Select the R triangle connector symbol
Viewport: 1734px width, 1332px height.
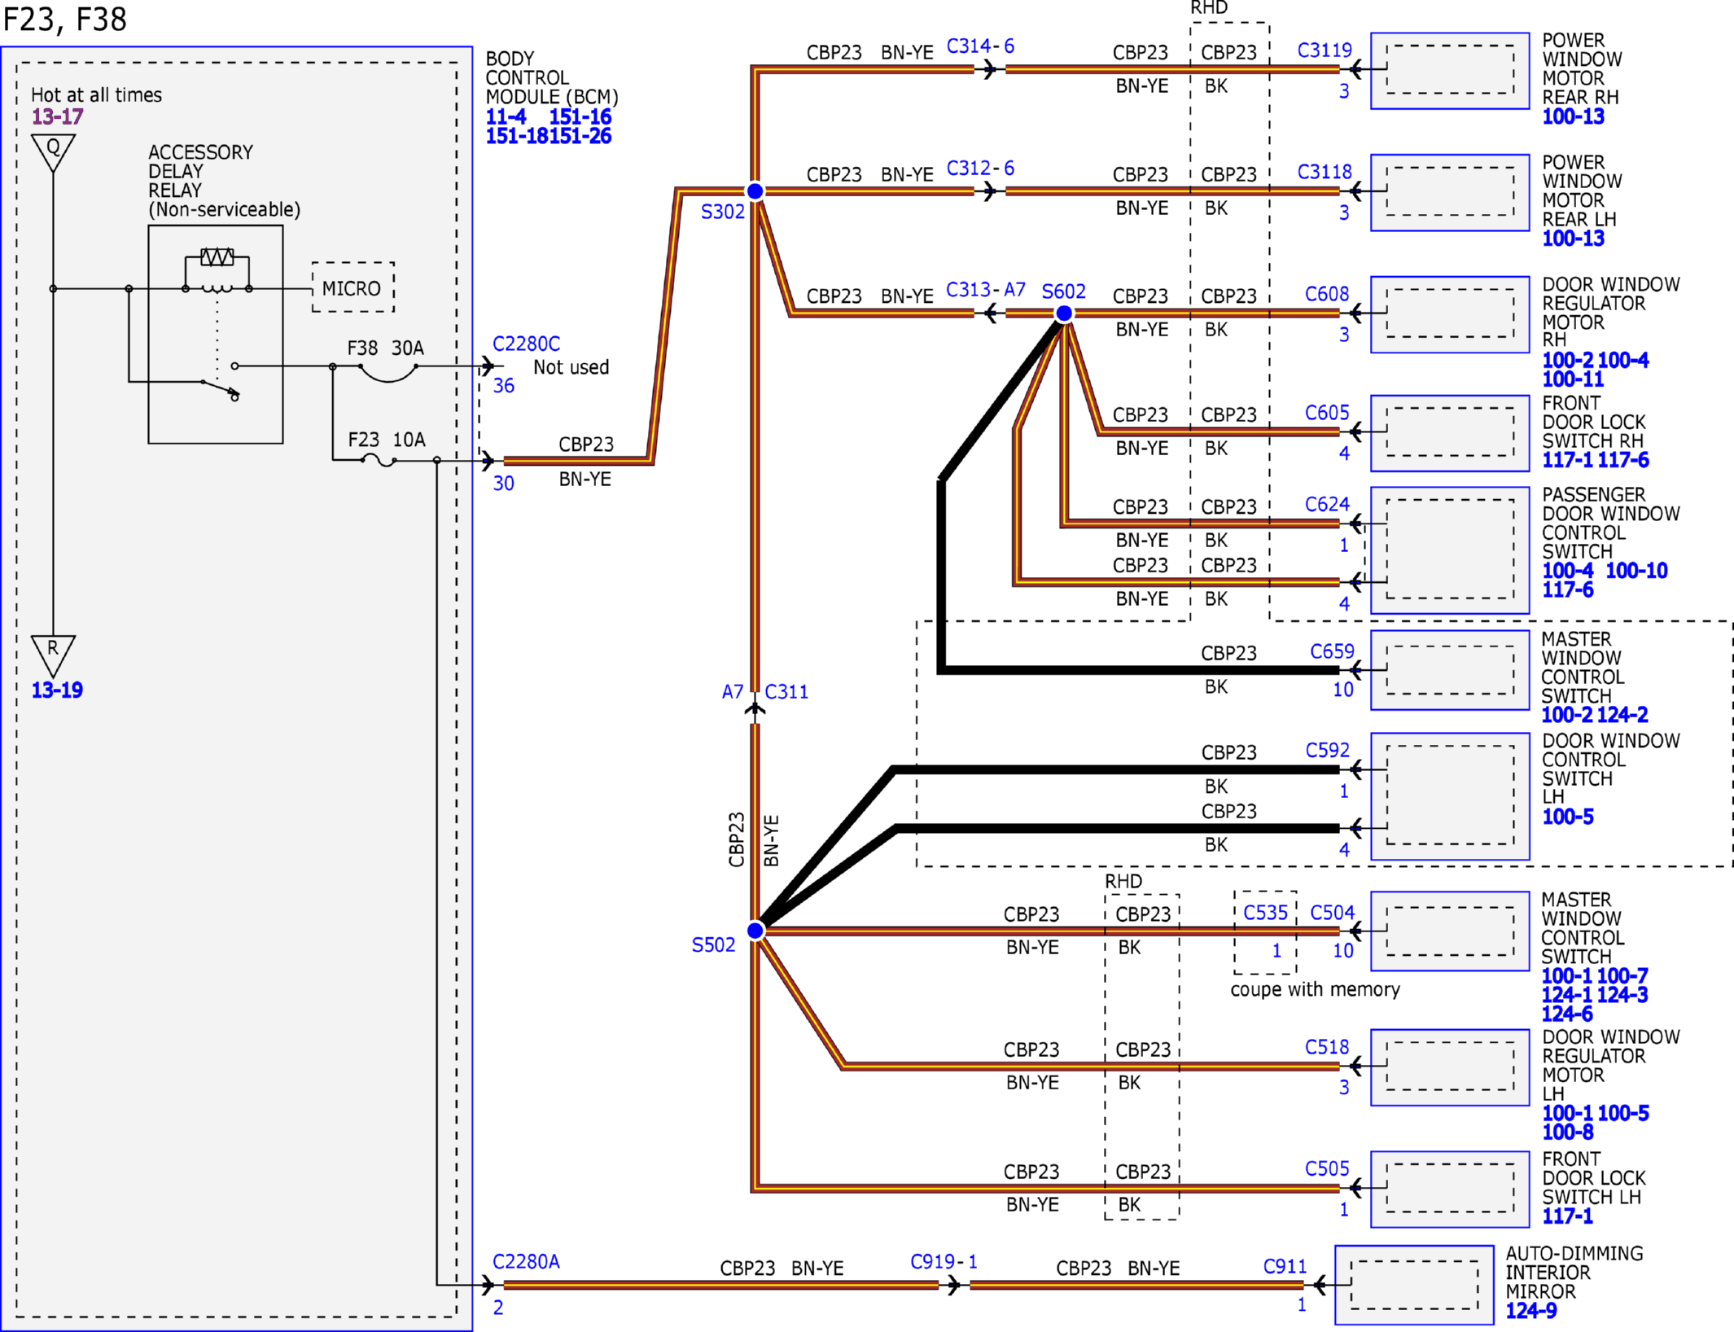pyautogui.click(x=53, y=655)
